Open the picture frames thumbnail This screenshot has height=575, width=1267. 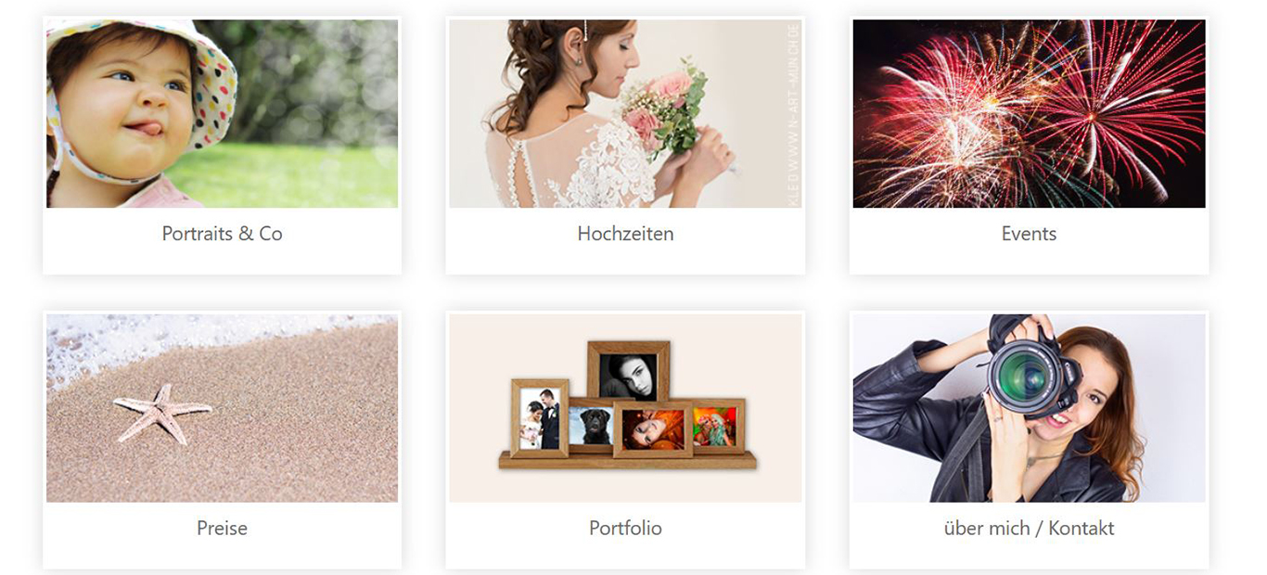click(625, 408)
